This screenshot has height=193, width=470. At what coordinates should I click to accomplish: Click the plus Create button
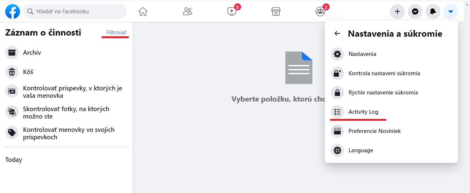point(397,11)
